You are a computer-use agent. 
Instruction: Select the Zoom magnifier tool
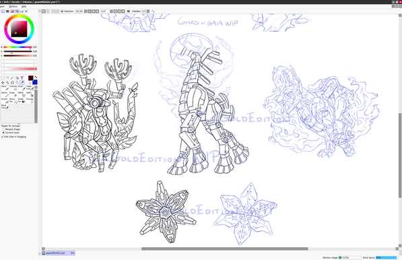(x=7, y=83)
